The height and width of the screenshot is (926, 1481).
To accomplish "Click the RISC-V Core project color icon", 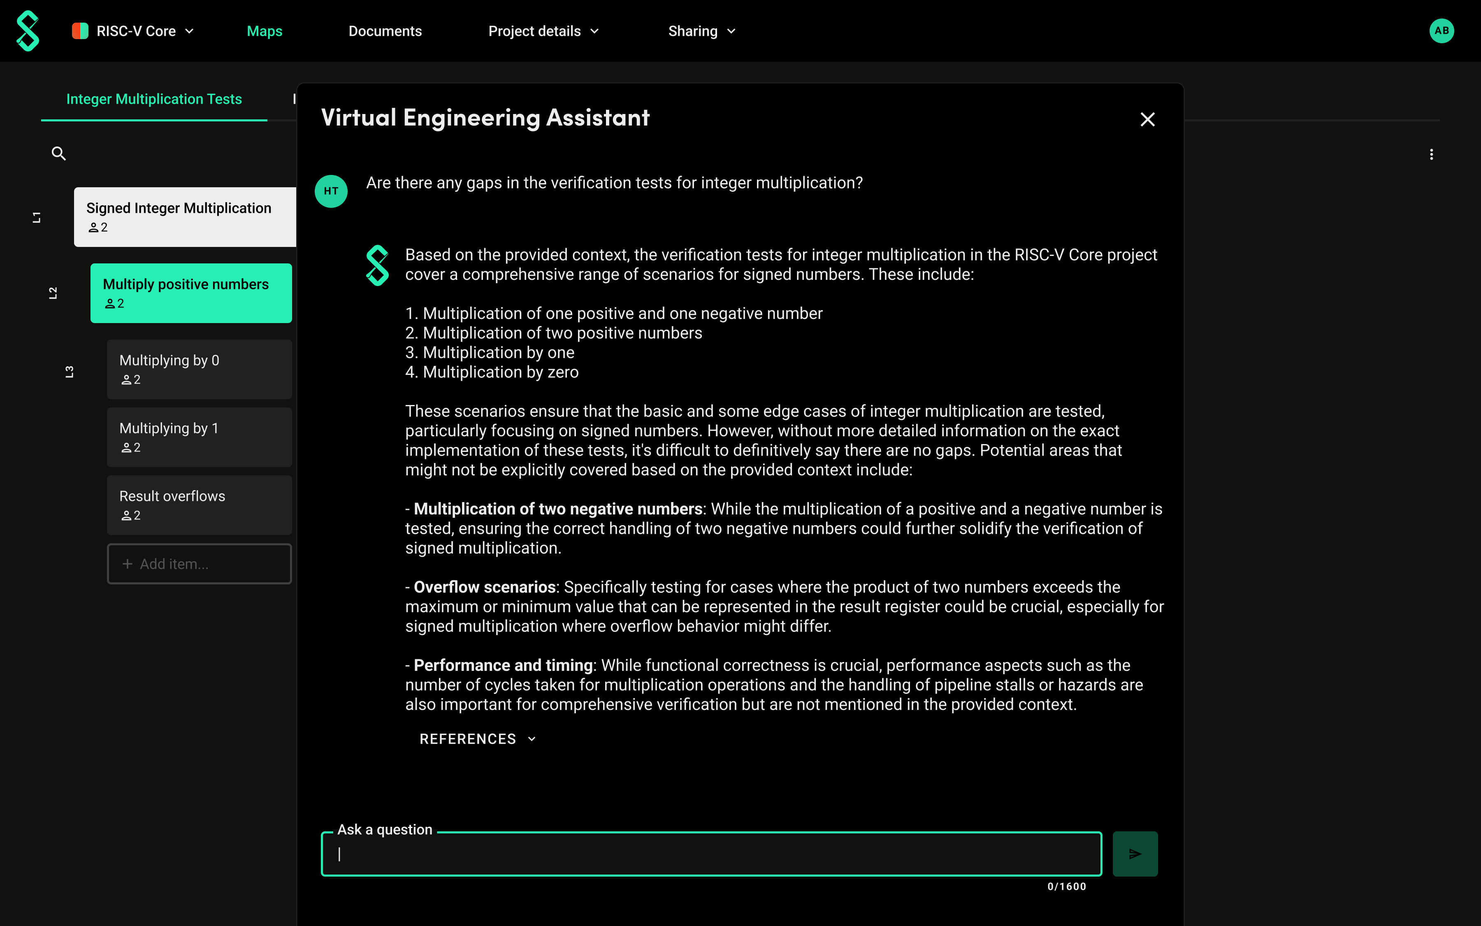I will click(x=80, y=30).
